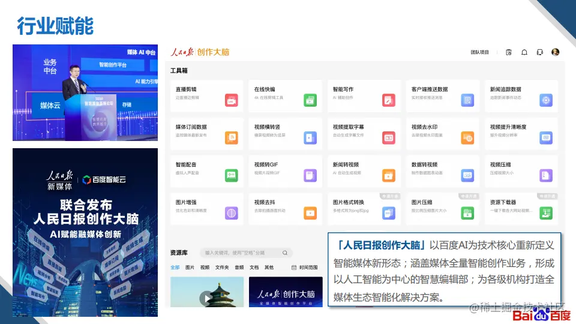This screenshot has height=324, width=576.
Task: Open the 媒体订阅数据 orange icon
Action: pyautogui.click(x=232, y=138)
